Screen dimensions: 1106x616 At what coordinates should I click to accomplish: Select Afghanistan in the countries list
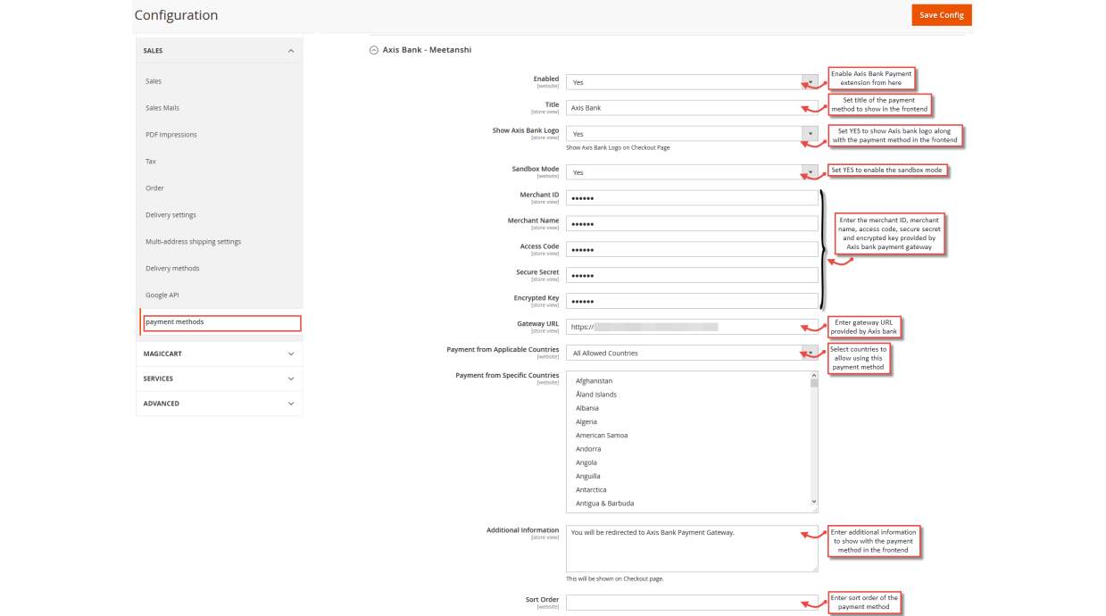click(688, 381)
